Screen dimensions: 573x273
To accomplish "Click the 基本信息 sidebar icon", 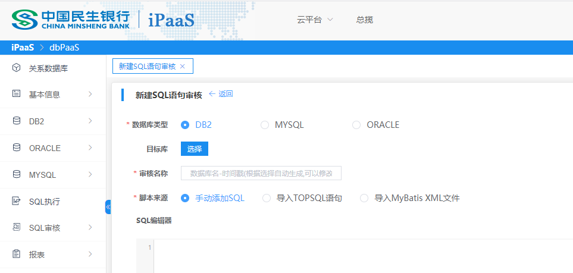I will [x=16, y=94].
